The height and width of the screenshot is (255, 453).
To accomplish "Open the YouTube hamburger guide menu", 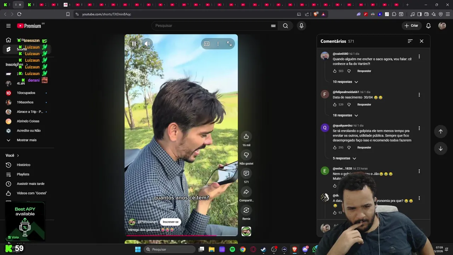I will click(8, 26).
